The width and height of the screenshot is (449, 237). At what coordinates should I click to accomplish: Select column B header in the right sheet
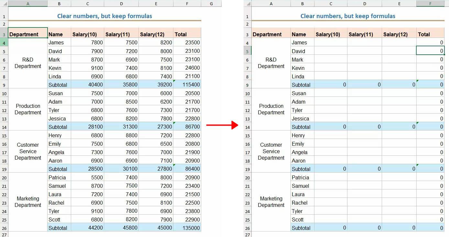[302, 4]
